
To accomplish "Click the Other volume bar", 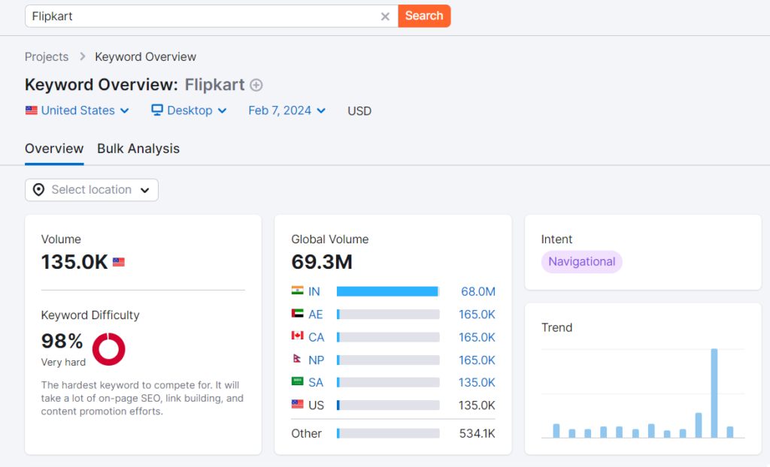I will (388, 434).
